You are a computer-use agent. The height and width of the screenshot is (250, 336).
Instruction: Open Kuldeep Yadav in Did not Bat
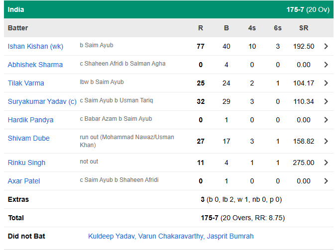[112, 236]
